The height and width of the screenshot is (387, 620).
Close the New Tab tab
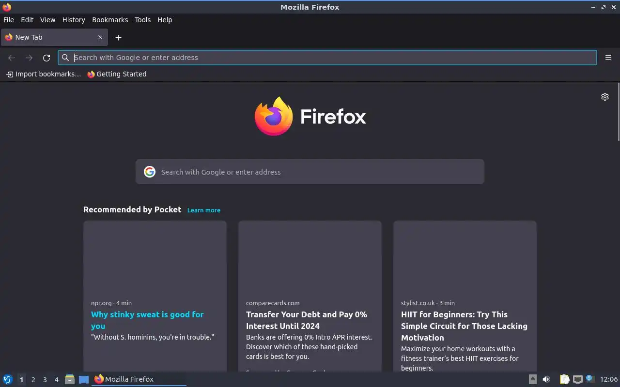pyautogui.click(x=100, y=37)
